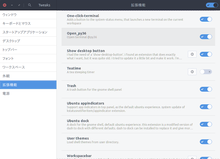Go to スタートアップアプリケーション section
This screenshot has width=220, height=159.
point(28,32)
